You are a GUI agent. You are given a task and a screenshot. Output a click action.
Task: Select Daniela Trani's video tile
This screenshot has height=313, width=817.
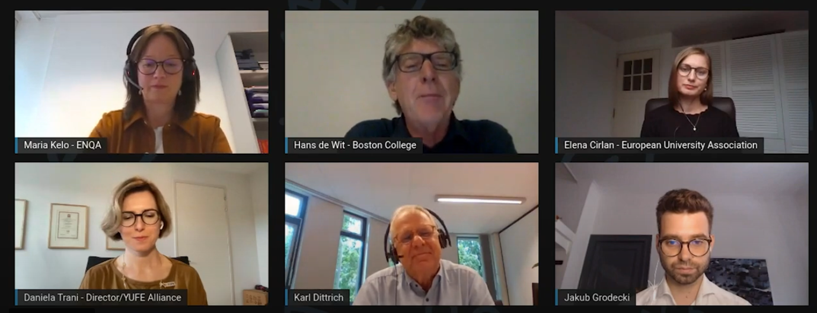141,234
